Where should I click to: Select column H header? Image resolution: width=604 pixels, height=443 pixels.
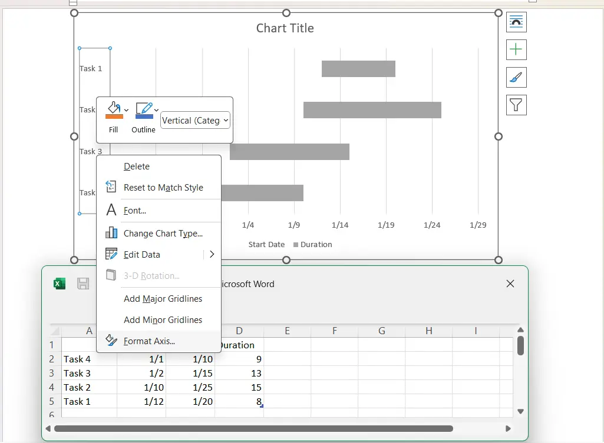[x=429, y=331]
